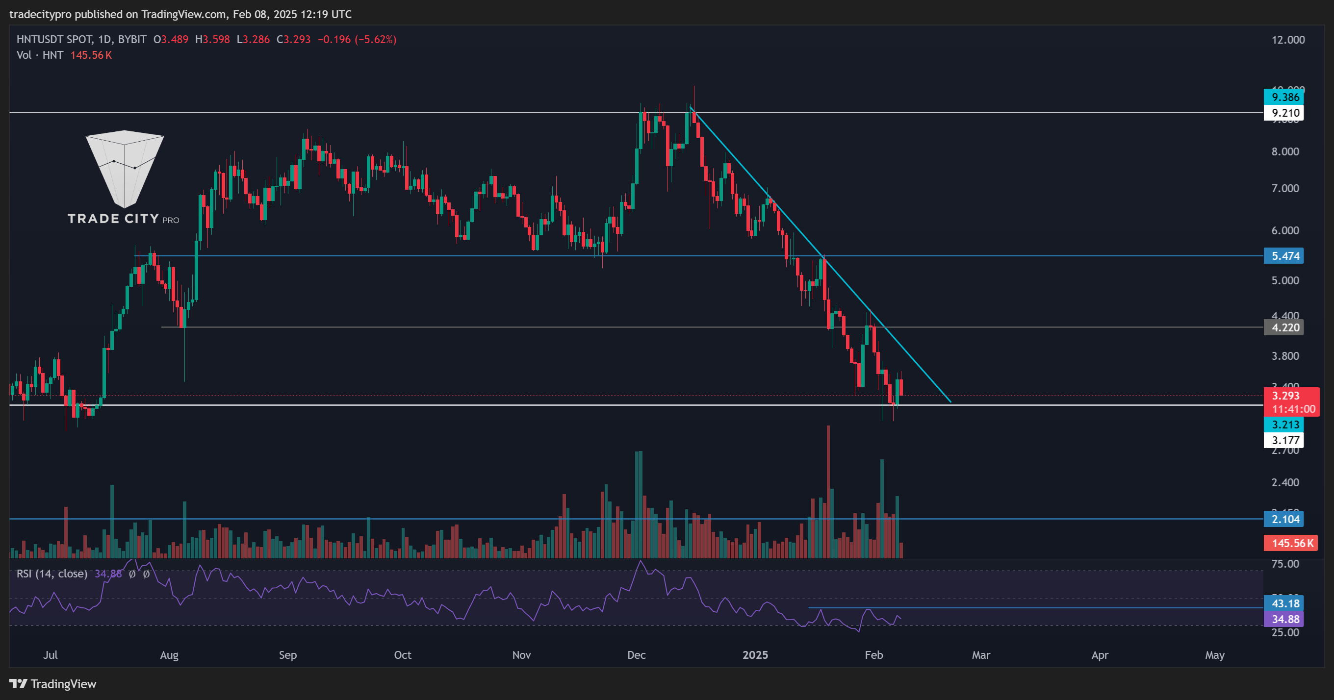The image size is (1334, 700).
Task: Click the RSI (14, close) indicator legend
Action: coord(52,574)
